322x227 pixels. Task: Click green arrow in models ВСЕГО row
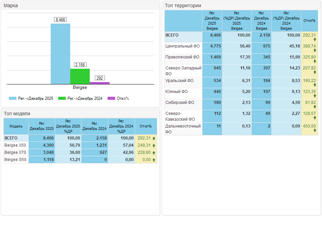click(154, 138)
